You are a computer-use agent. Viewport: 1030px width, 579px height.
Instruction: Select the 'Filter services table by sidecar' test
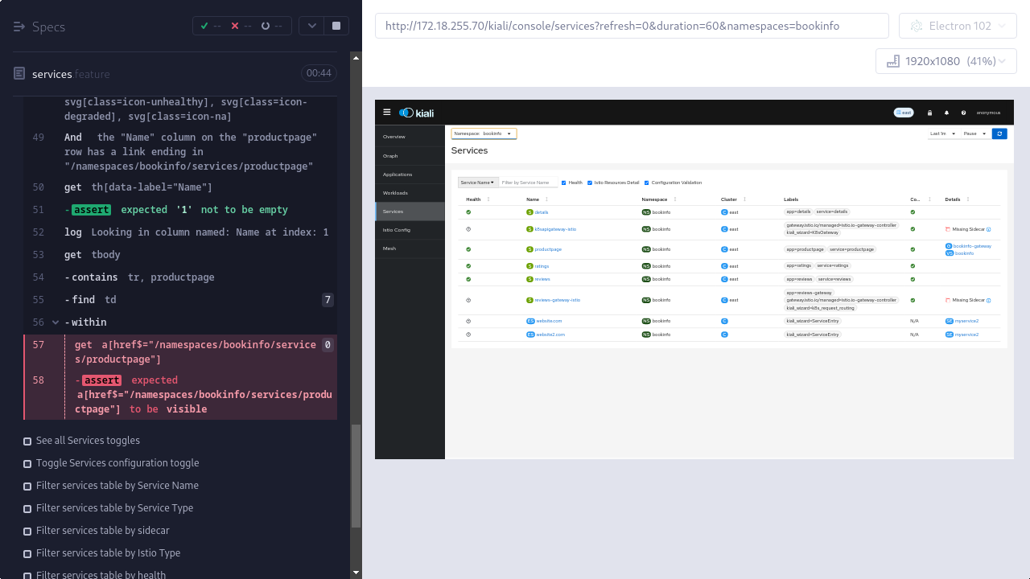click(102, 531)
